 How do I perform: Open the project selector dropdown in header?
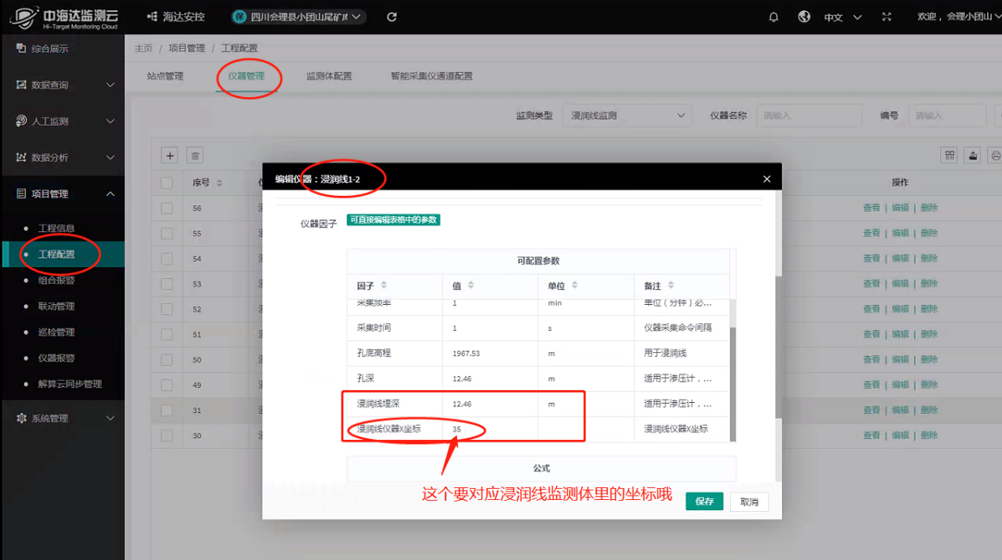[x=299, y=17]
